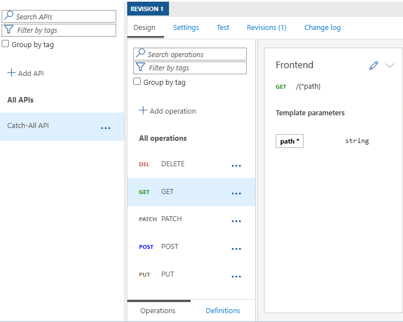Open the Test tab

[x=222, y=27]
